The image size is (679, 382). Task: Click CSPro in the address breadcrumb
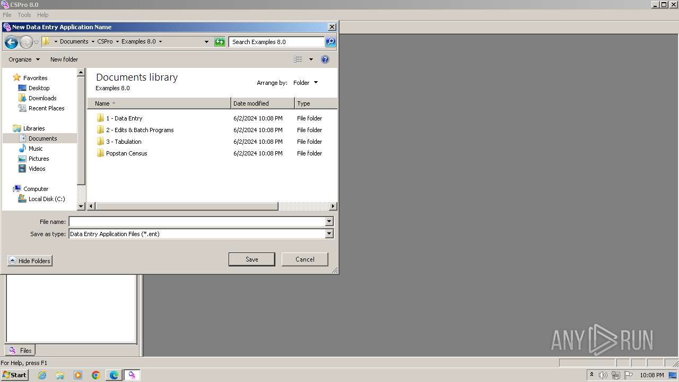105,41
